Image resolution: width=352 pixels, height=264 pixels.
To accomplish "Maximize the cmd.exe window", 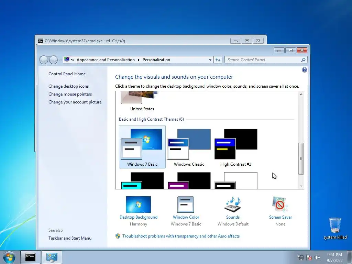I will pos(247,41).
